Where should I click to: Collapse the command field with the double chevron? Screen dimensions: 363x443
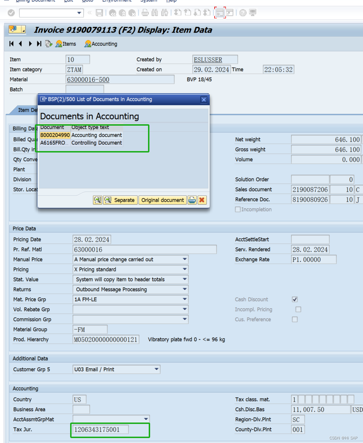tap(90, 13)
